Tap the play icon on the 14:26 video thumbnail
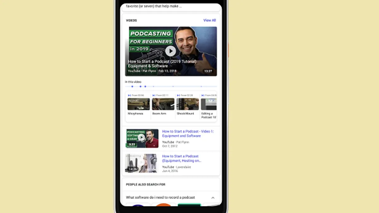 tap(141, 163)
